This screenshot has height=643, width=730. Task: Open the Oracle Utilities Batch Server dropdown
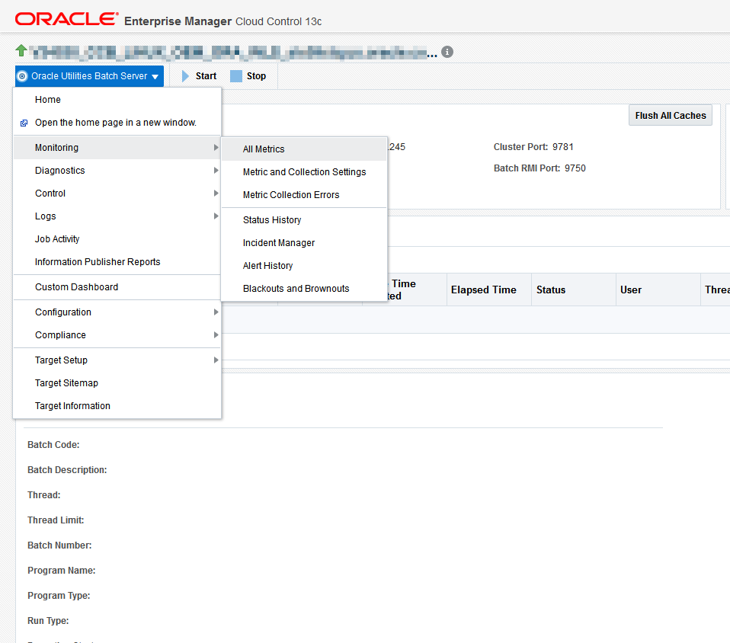pos(89,76)
